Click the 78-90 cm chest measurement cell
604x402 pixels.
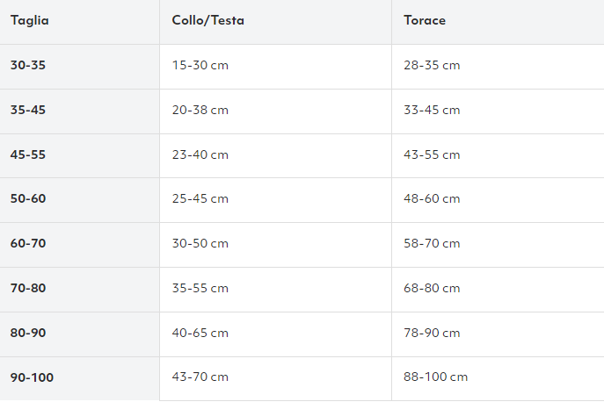(432, 333)
